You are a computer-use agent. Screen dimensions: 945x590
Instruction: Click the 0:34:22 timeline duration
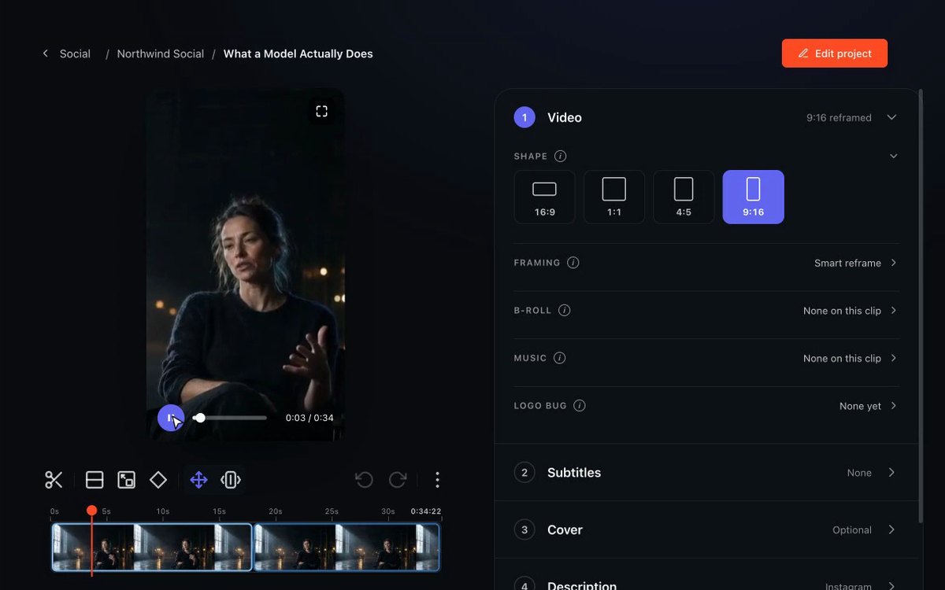click(x=426, y=511)
